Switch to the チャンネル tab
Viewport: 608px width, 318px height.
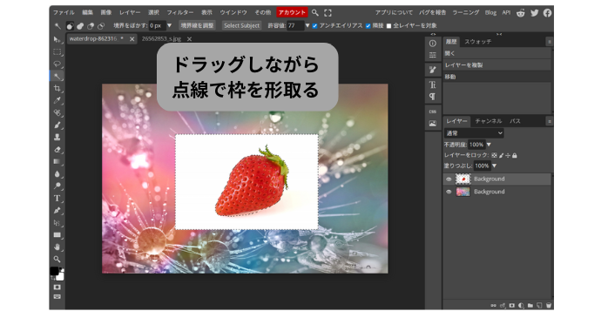pyautogui.click(x=489, y=121)
